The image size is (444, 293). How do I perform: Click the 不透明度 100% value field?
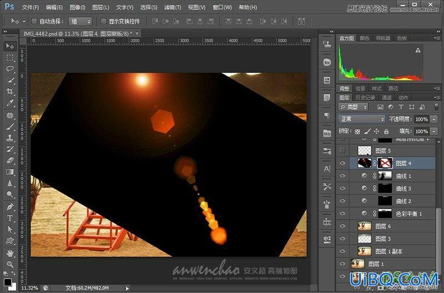pos(422,119)
